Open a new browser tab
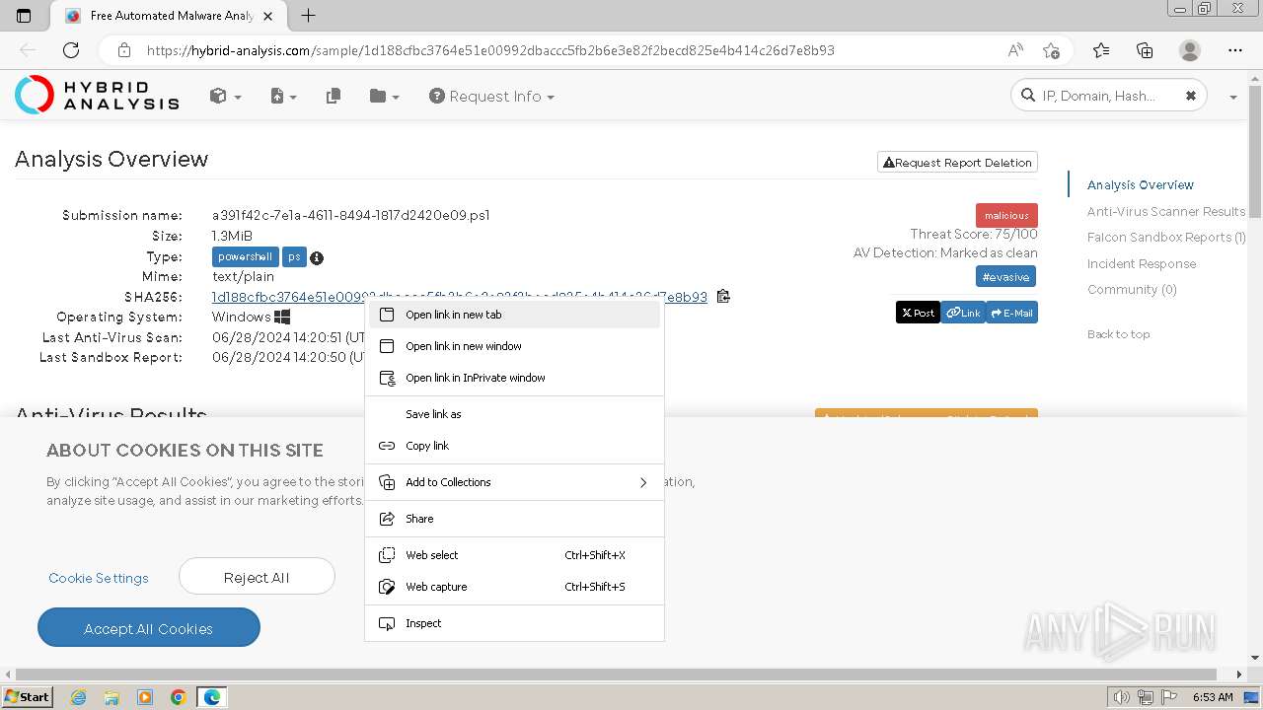 (x=309, y=16)
